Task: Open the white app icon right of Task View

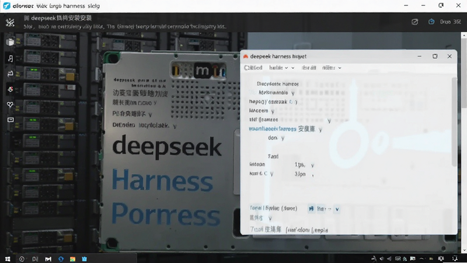Action: click(48, 259)
